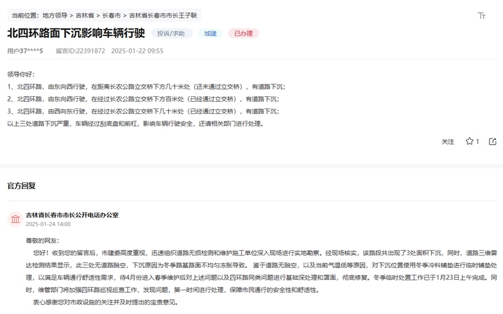Click the 官方回复 section heading
The width and height of the screenshot is (503, 314).
click(21, 186)
